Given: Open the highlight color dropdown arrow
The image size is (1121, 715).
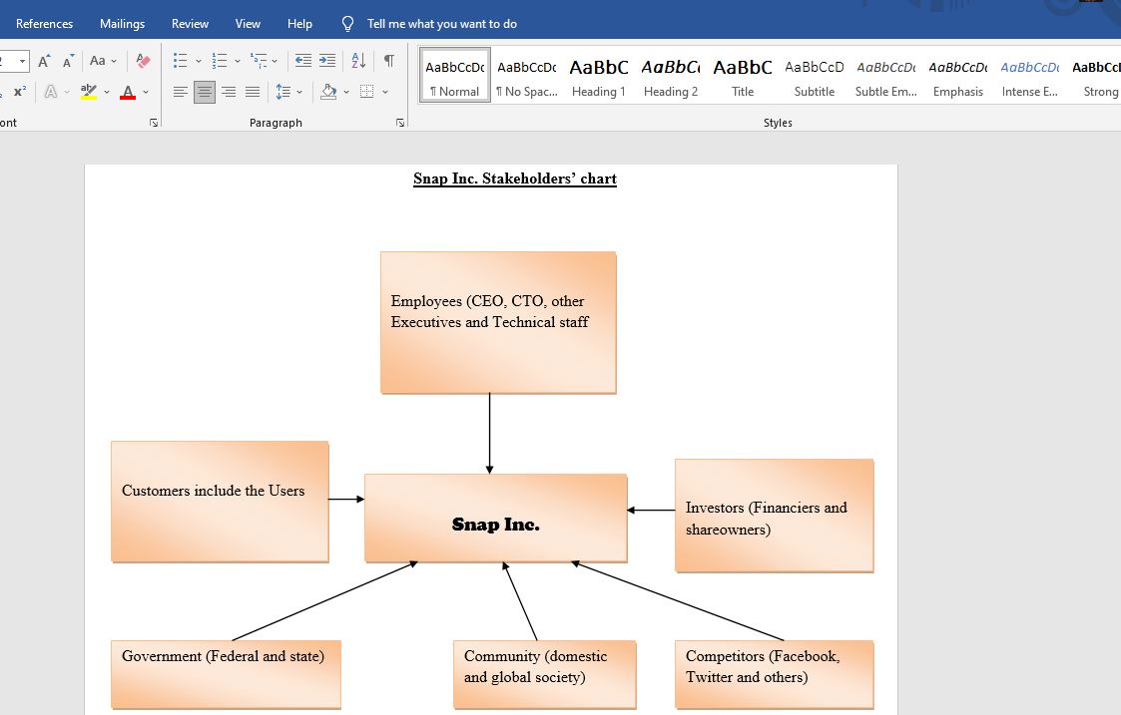Looking at the screenshot, I should [x=107, y=92].
